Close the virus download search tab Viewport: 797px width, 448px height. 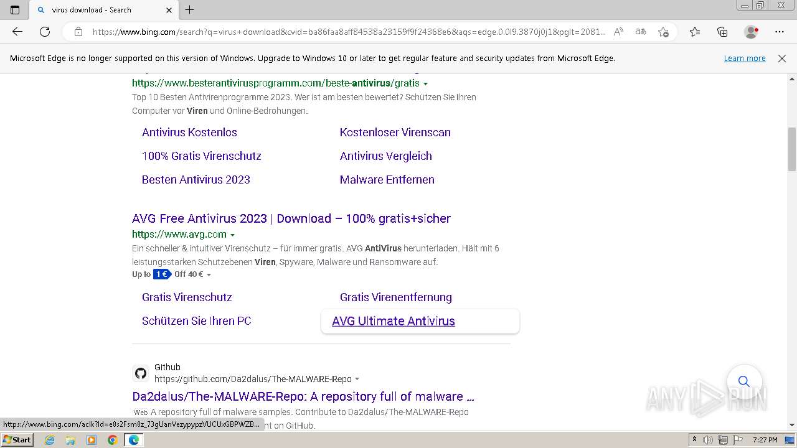169,10
